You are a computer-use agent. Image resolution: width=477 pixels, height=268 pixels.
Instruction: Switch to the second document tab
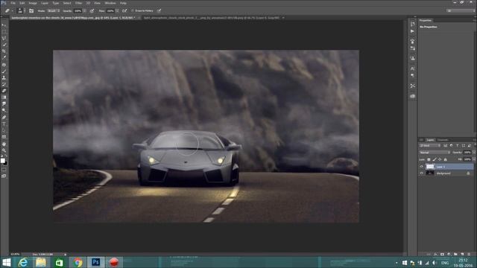pos(212,18)
